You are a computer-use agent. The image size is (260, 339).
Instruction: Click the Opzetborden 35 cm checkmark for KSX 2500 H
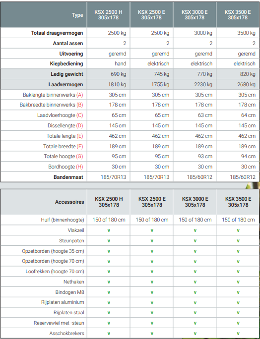pyautogui.click(x=109, y=251)
